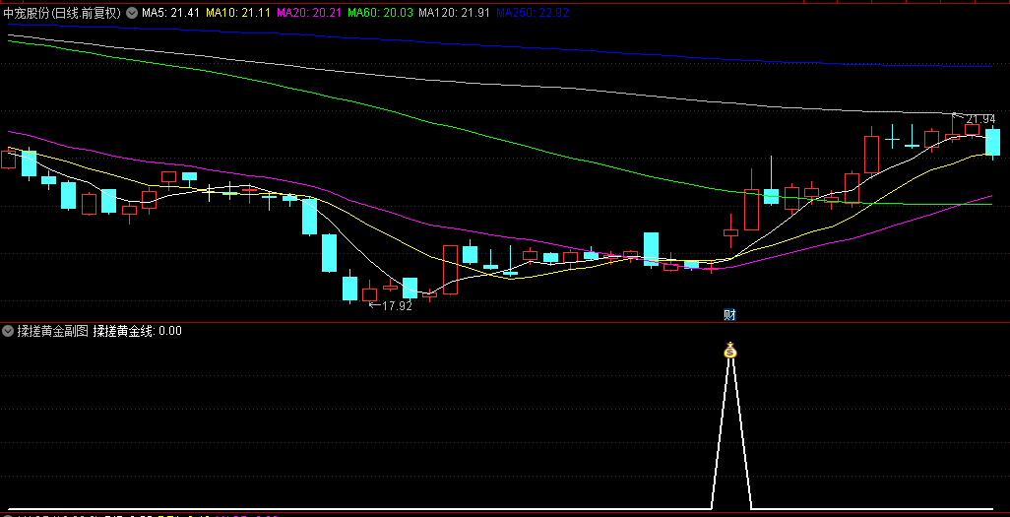Click the last cyan candle at right edge
The height and width of the screenshot is (517, 1010).
tap(992, 143)
